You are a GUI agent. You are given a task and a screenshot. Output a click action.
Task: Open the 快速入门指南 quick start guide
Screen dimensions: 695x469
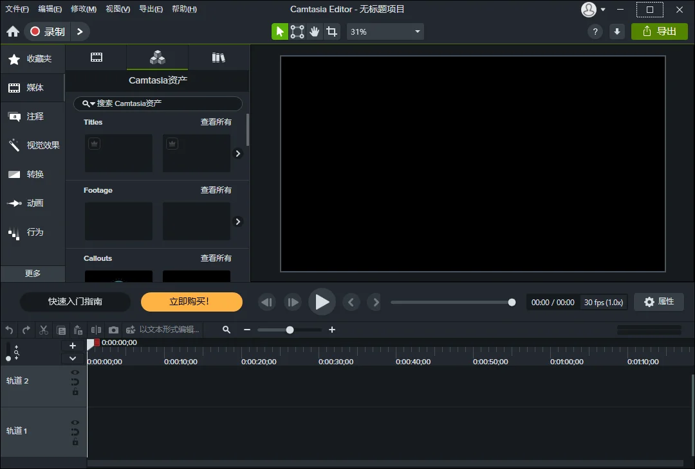pyautogui.click(x=75, y=302)
